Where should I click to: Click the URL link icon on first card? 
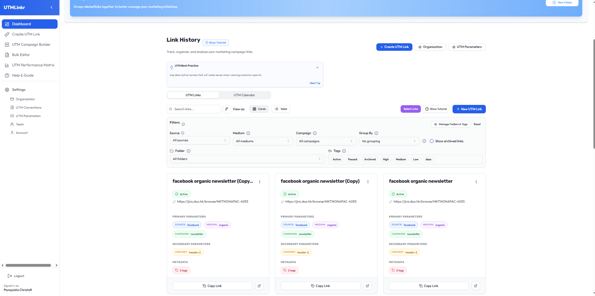point(174,202)
